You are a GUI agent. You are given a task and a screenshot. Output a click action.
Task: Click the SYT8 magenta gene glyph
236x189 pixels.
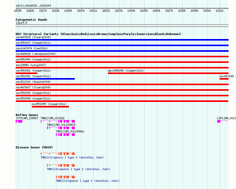point(19,121)
